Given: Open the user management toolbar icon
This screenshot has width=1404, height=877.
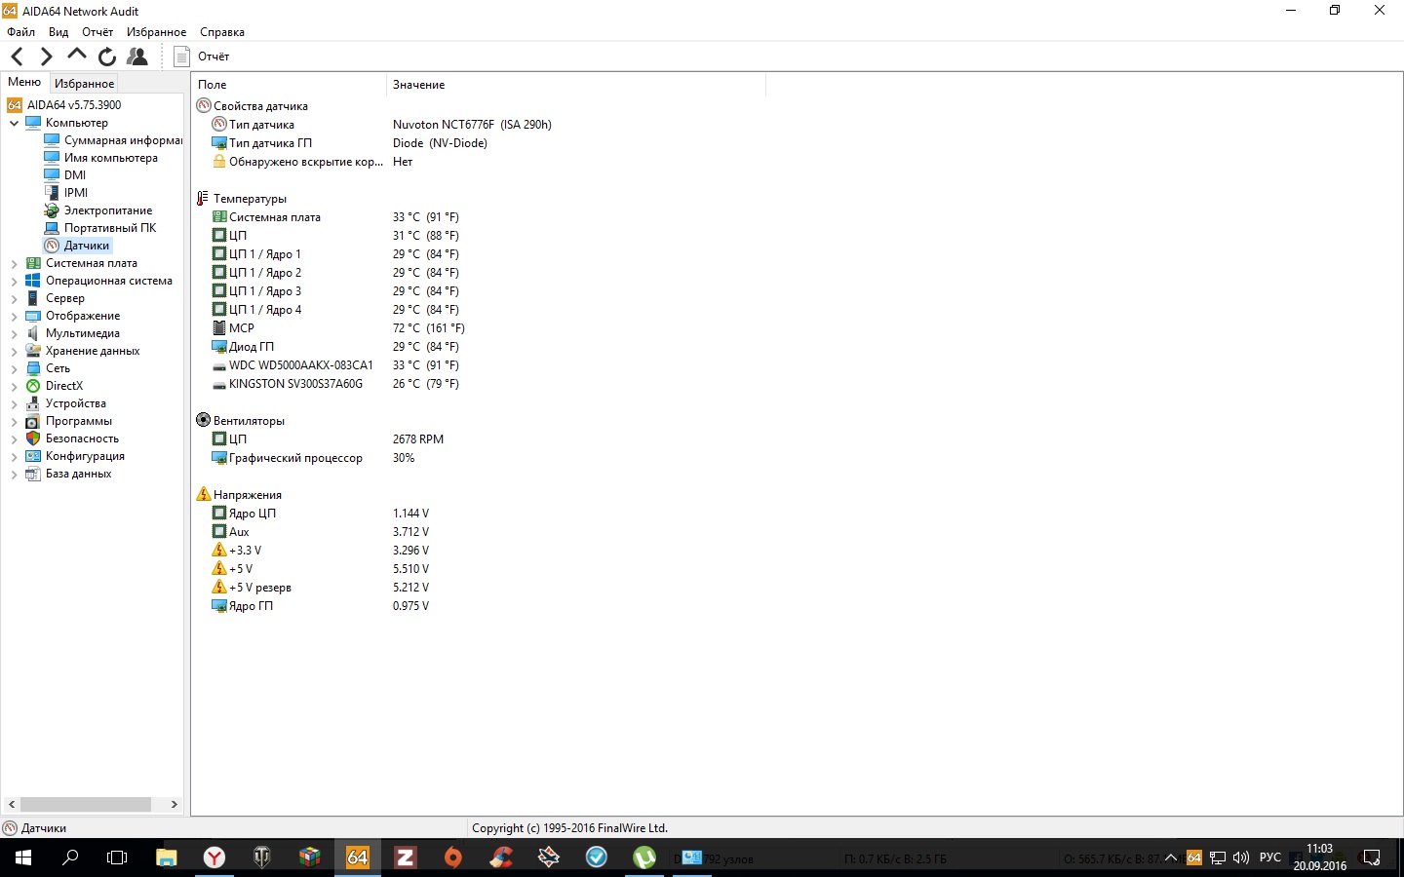Looking at the screenshot, I should 137,57.
